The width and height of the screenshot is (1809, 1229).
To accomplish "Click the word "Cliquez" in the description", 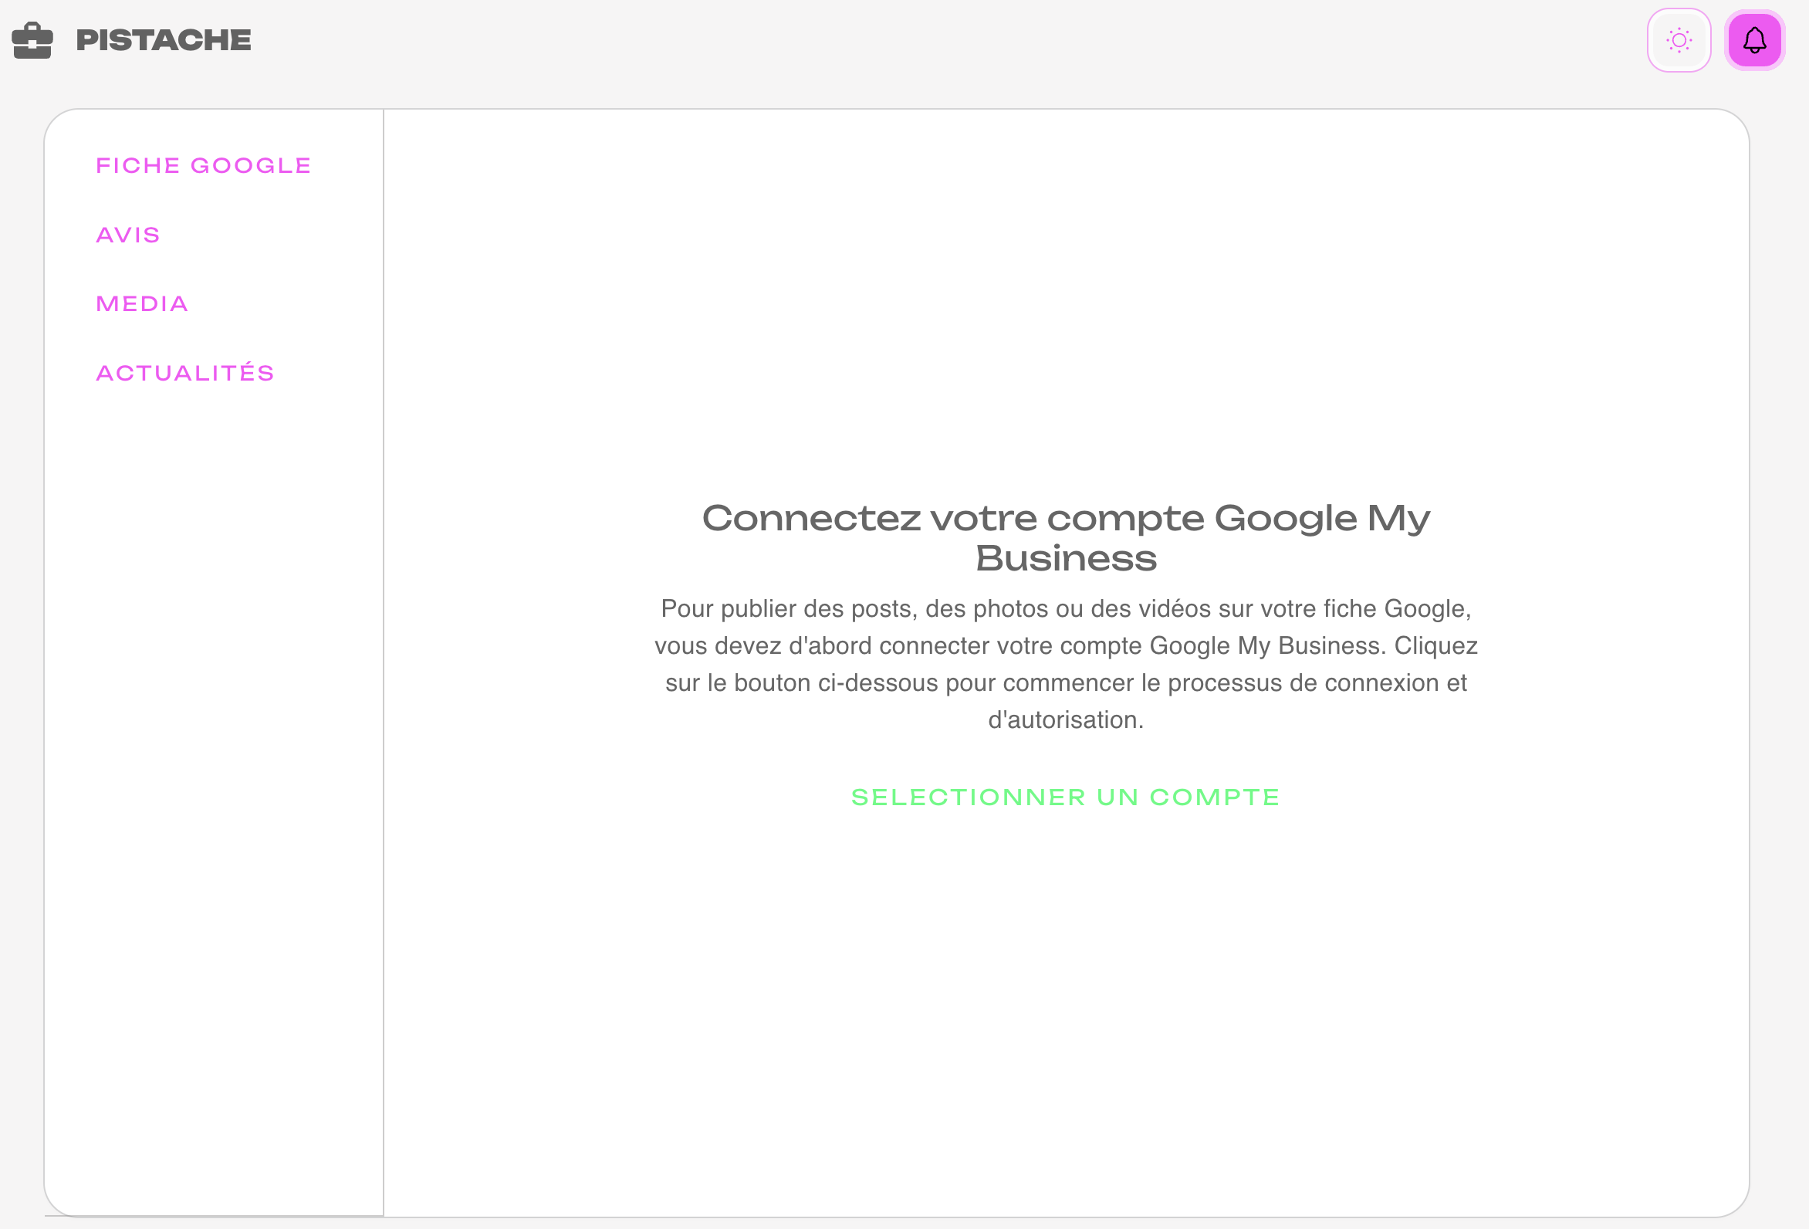I will pyautogui.click(x=1435, y=646).
